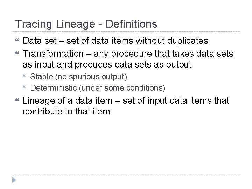The width and height of the screenshot is (252, 189).
Task: Click the line "as input and produces data sets as output"
Action: pyautogui.click(x=107, y=65)
